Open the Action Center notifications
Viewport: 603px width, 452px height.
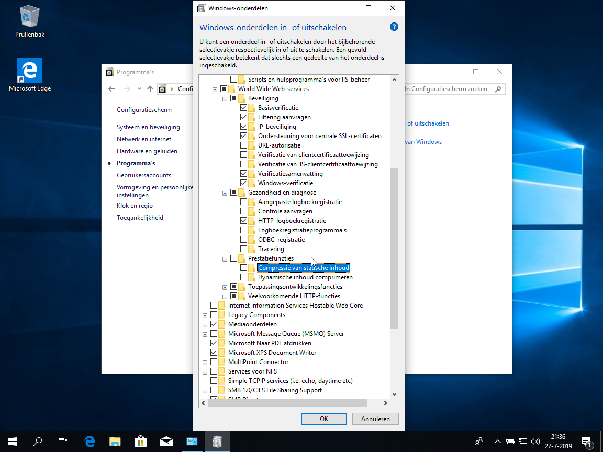[586, 442]
